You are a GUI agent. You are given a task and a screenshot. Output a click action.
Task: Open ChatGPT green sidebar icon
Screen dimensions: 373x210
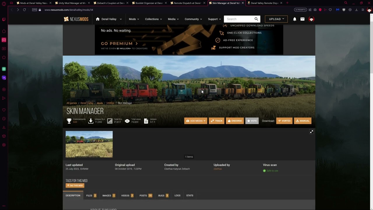(4, 69)
